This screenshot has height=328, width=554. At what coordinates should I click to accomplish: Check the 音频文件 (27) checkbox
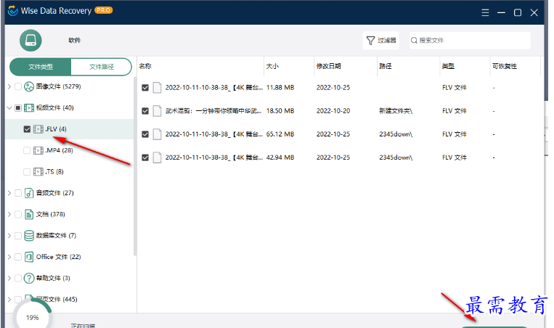tap(18, 193)
